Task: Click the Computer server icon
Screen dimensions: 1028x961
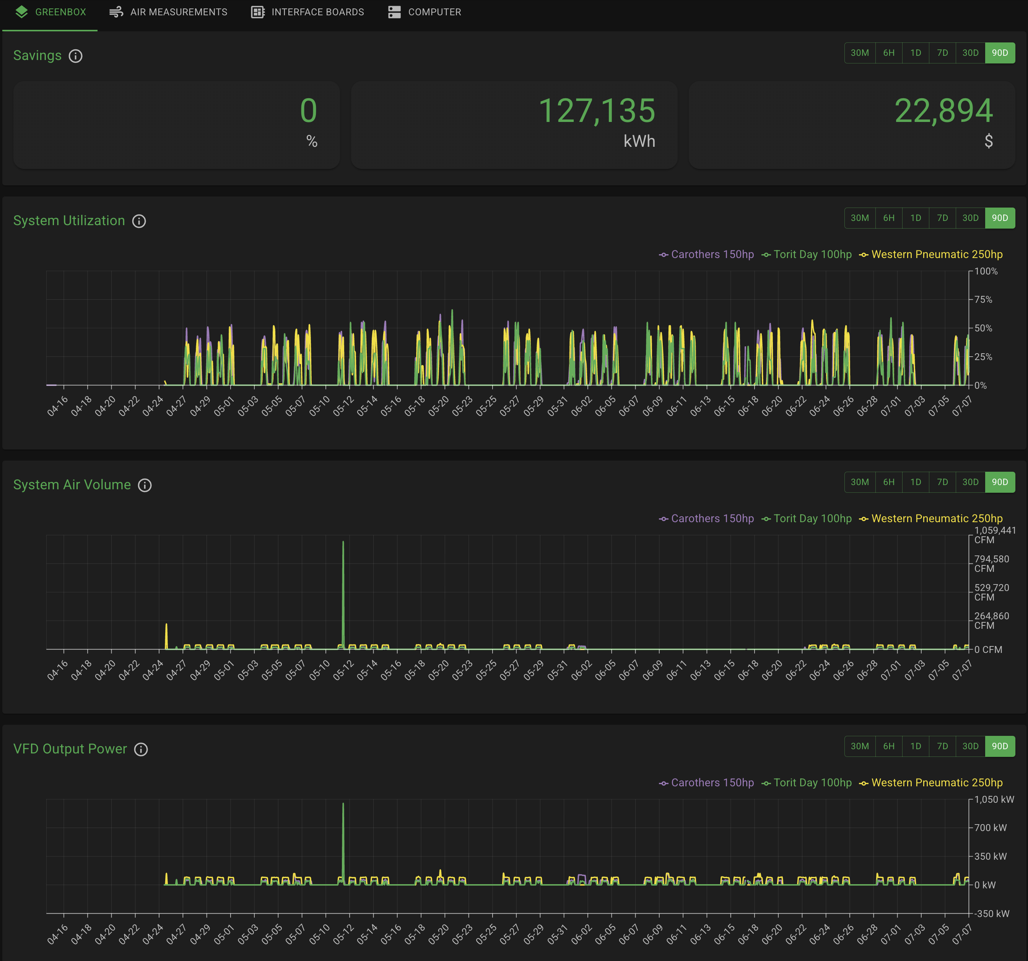Action: point(395,12)
